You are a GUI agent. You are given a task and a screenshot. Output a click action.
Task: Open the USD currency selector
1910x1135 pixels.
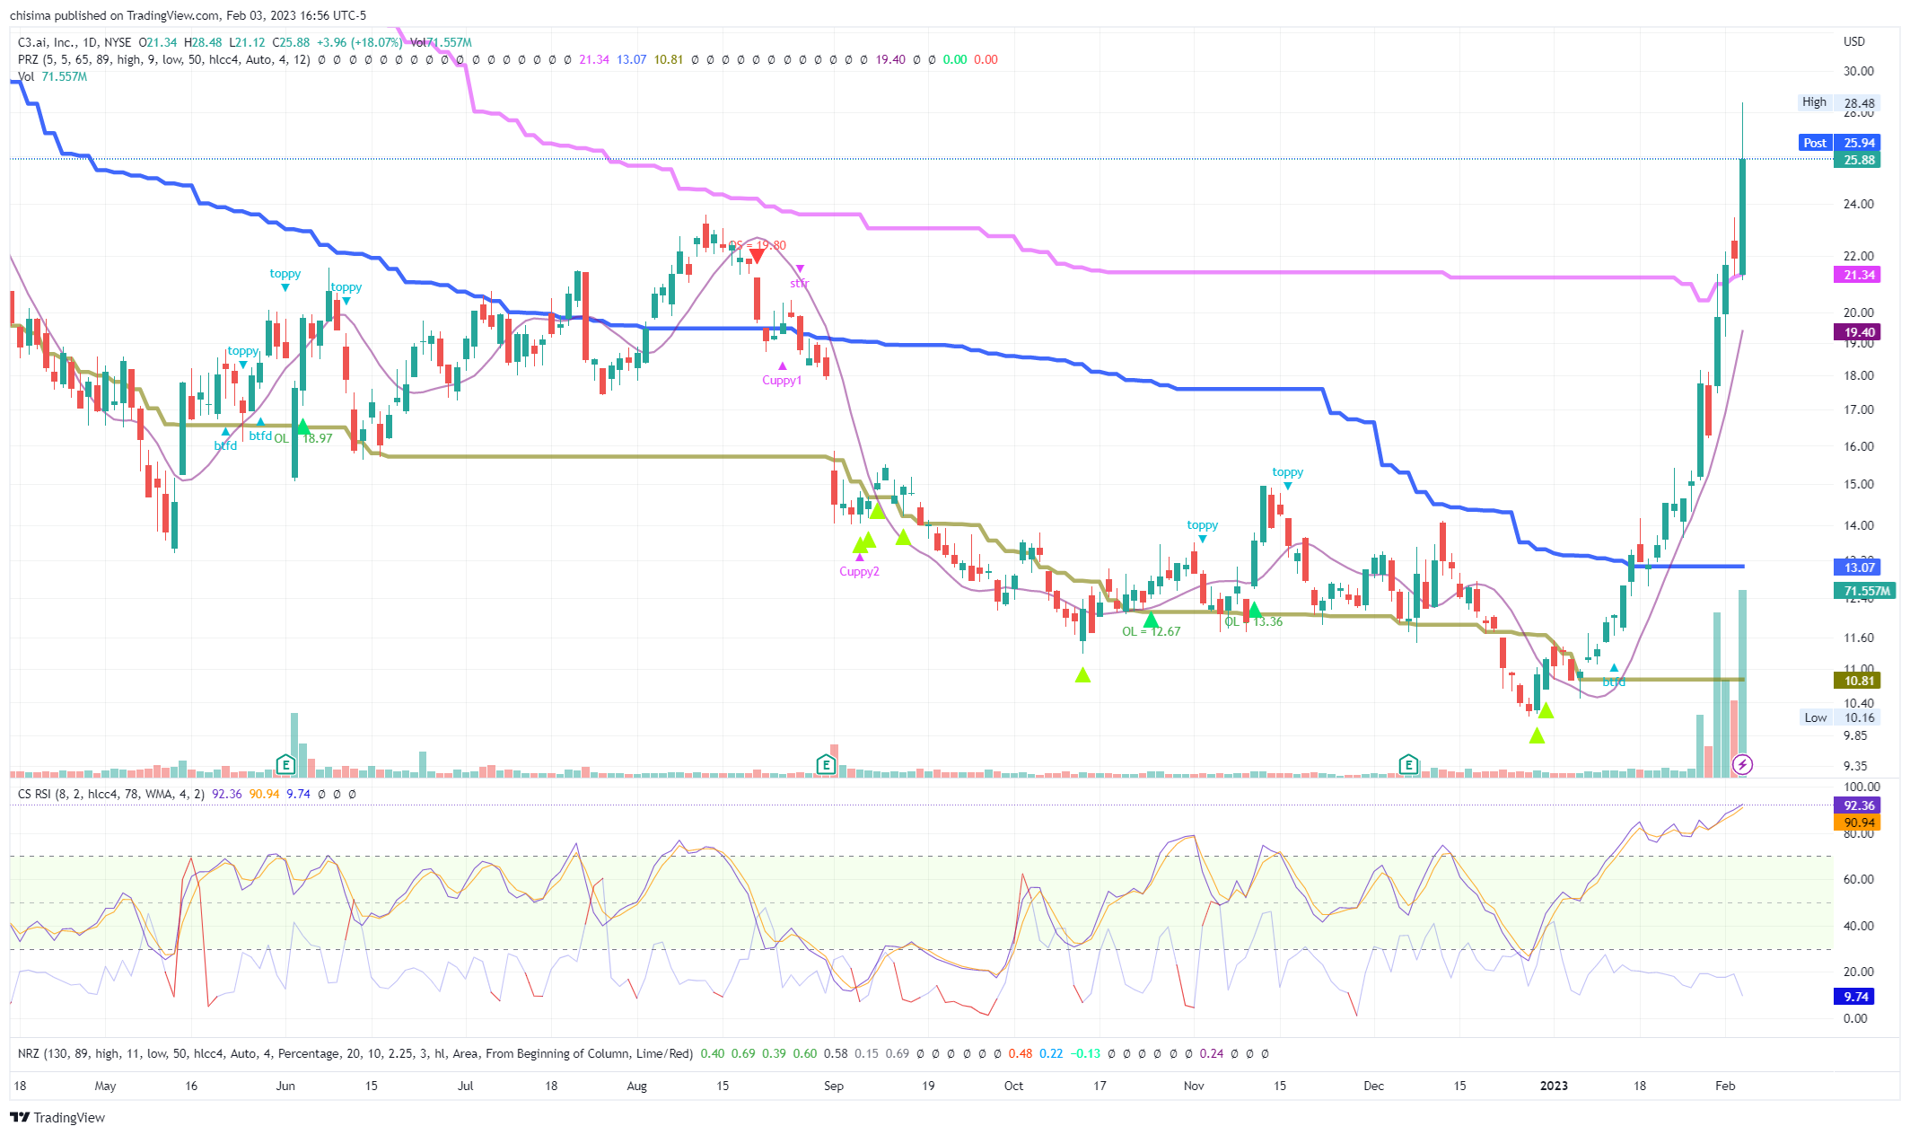tap(1853, 41)
